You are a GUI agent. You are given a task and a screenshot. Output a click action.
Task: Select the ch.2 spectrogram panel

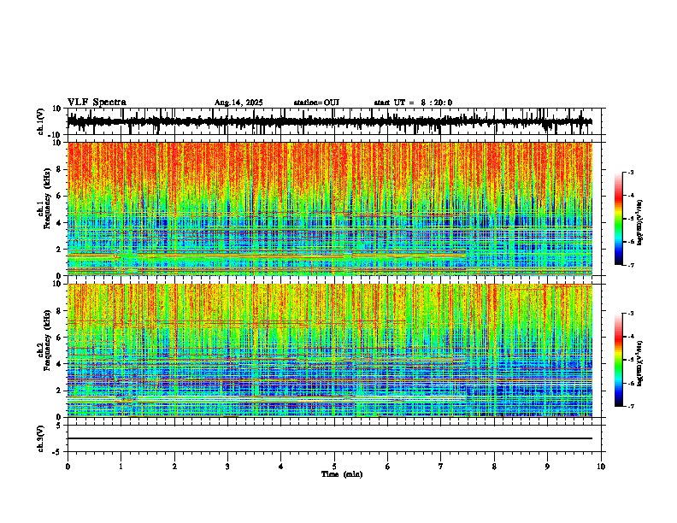coord(330,350)
